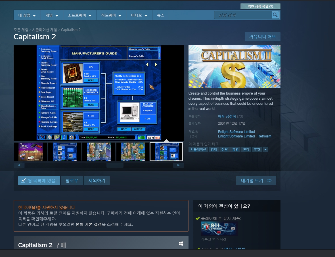Select the 경제 tag

coord(214,150)
